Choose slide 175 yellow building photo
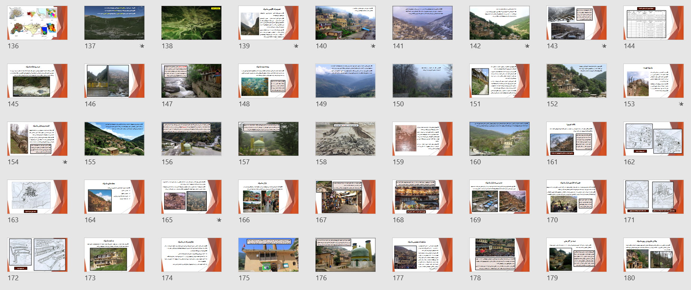The height and width of the screenshot is (290, 691). 268,255
